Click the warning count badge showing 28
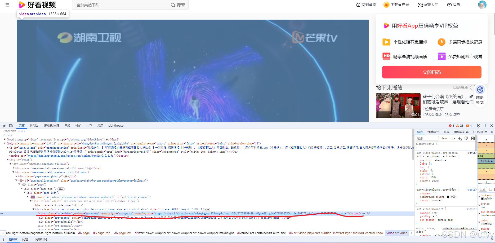The height and width of the screenshot is (243, 495). (x=460, y=126)
